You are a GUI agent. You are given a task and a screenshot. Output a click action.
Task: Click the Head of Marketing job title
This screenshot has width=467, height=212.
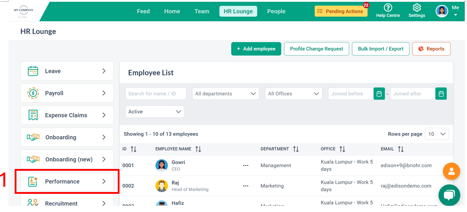(x=190, y=189)
